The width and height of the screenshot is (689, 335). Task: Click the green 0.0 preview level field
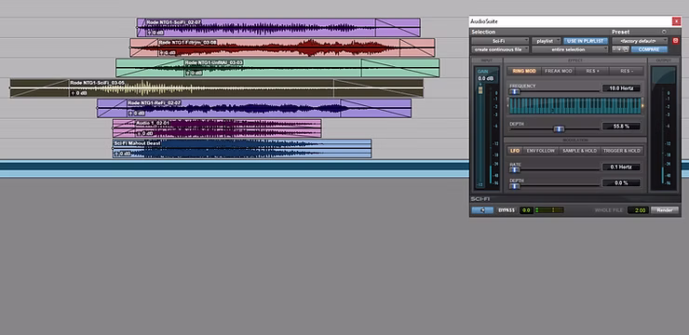[x=526, y=210]
